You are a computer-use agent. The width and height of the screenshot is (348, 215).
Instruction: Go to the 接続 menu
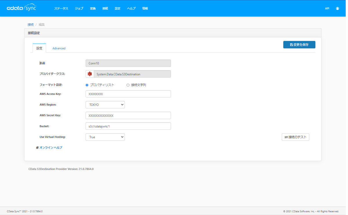click(105, 8)
